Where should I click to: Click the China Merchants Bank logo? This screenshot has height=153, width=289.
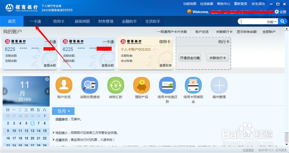click(22, 7)
